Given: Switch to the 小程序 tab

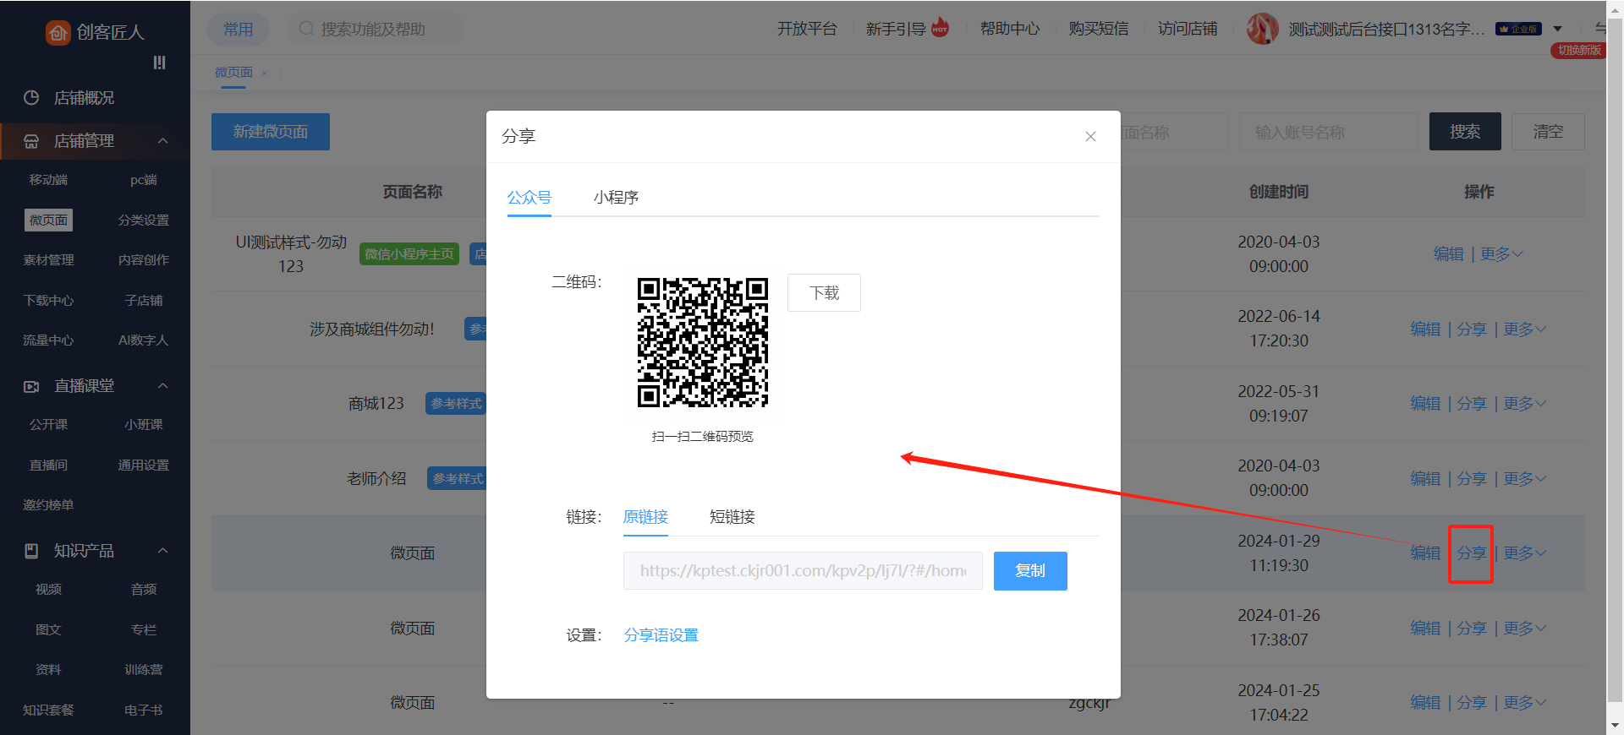Looking at the screenshot, I should (x=616, y=198).
